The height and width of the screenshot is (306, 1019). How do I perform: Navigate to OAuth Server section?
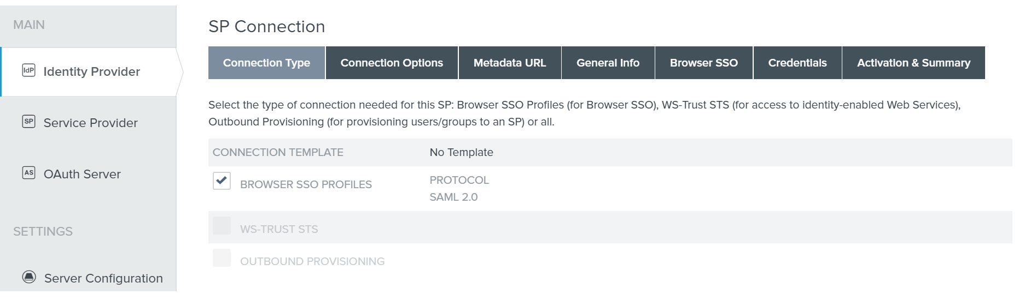point(82,175)
